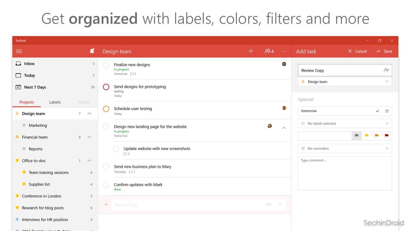This screenshot has height=231, width=411.
Task: Open Team training sessions project
Action: pyautogui.click(x=55, y=172)
